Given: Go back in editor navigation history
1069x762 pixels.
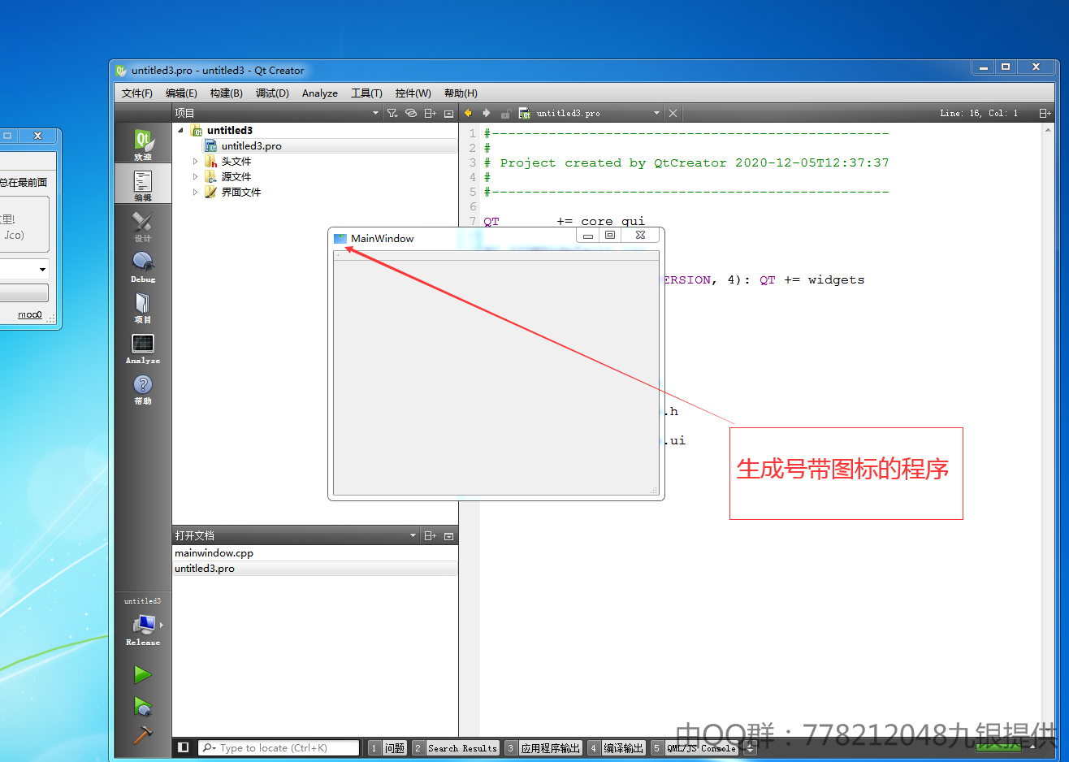Looking at the screenshot, I should (468, 113).
